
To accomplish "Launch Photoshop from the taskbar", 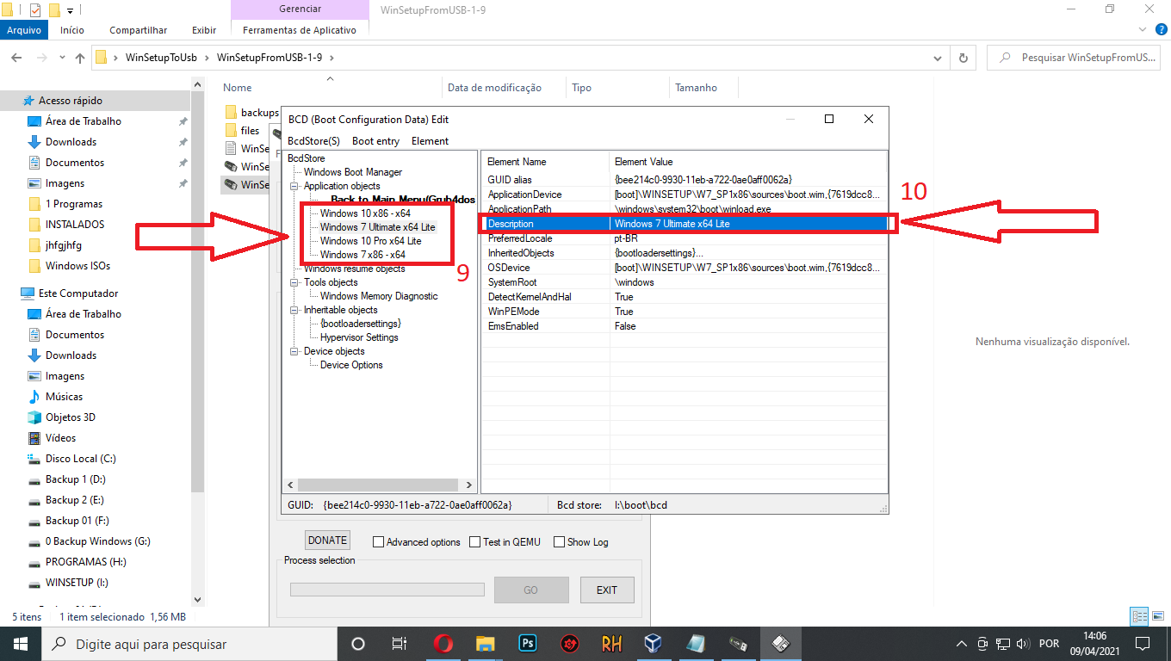I will pyautogui.click(x=528, y=644).
